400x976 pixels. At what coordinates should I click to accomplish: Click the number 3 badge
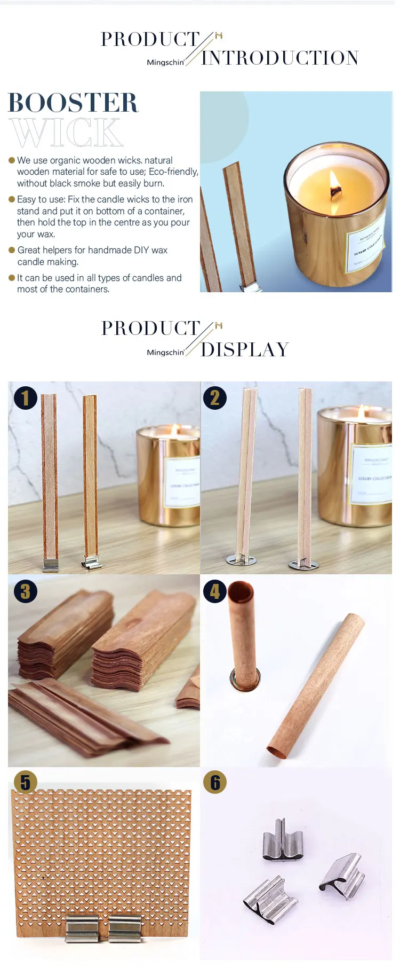coord(25,591)
